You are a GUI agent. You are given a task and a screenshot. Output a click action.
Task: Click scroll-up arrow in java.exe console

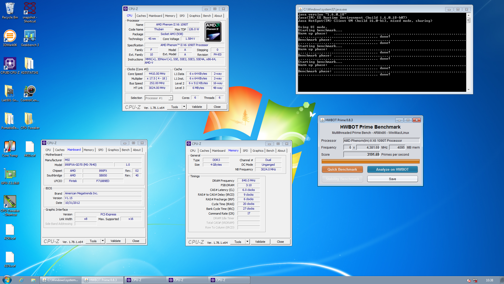(468, 15)
